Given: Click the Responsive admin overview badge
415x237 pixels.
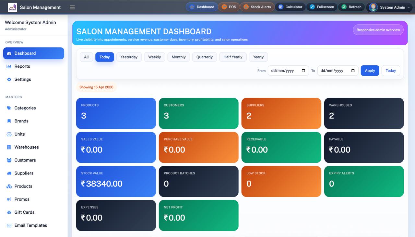Looking at the screenshot, I should pyautogui.click(x=378, y=29).
